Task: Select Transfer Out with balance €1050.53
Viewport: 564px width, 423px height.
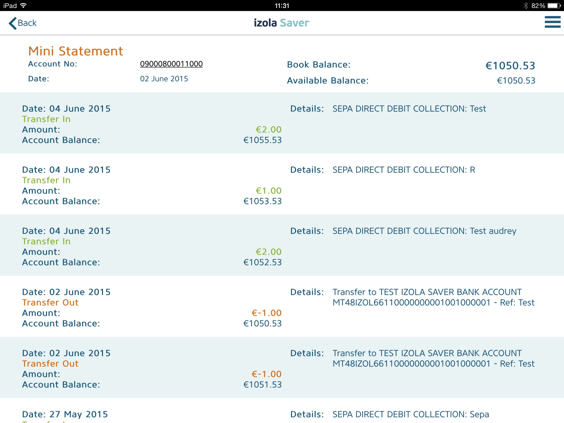Action: [282, 306]
